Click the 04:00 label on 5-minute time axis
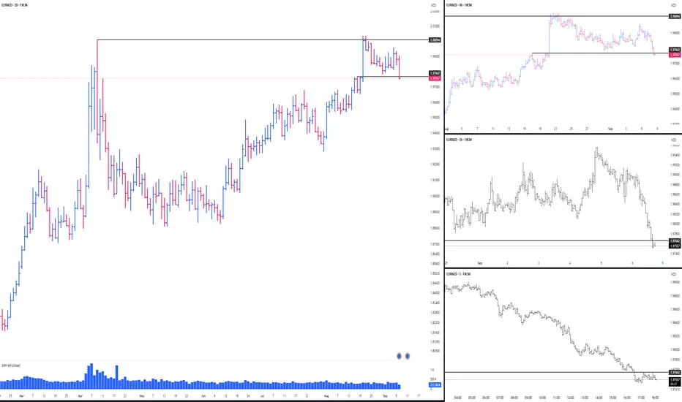 [457, 398]
